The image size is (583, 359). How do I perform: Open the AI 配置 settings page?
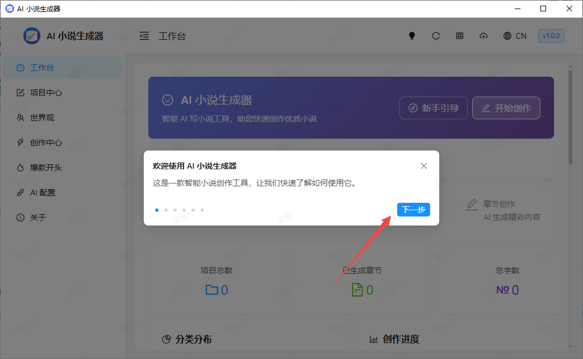click(x=43, y=193)
